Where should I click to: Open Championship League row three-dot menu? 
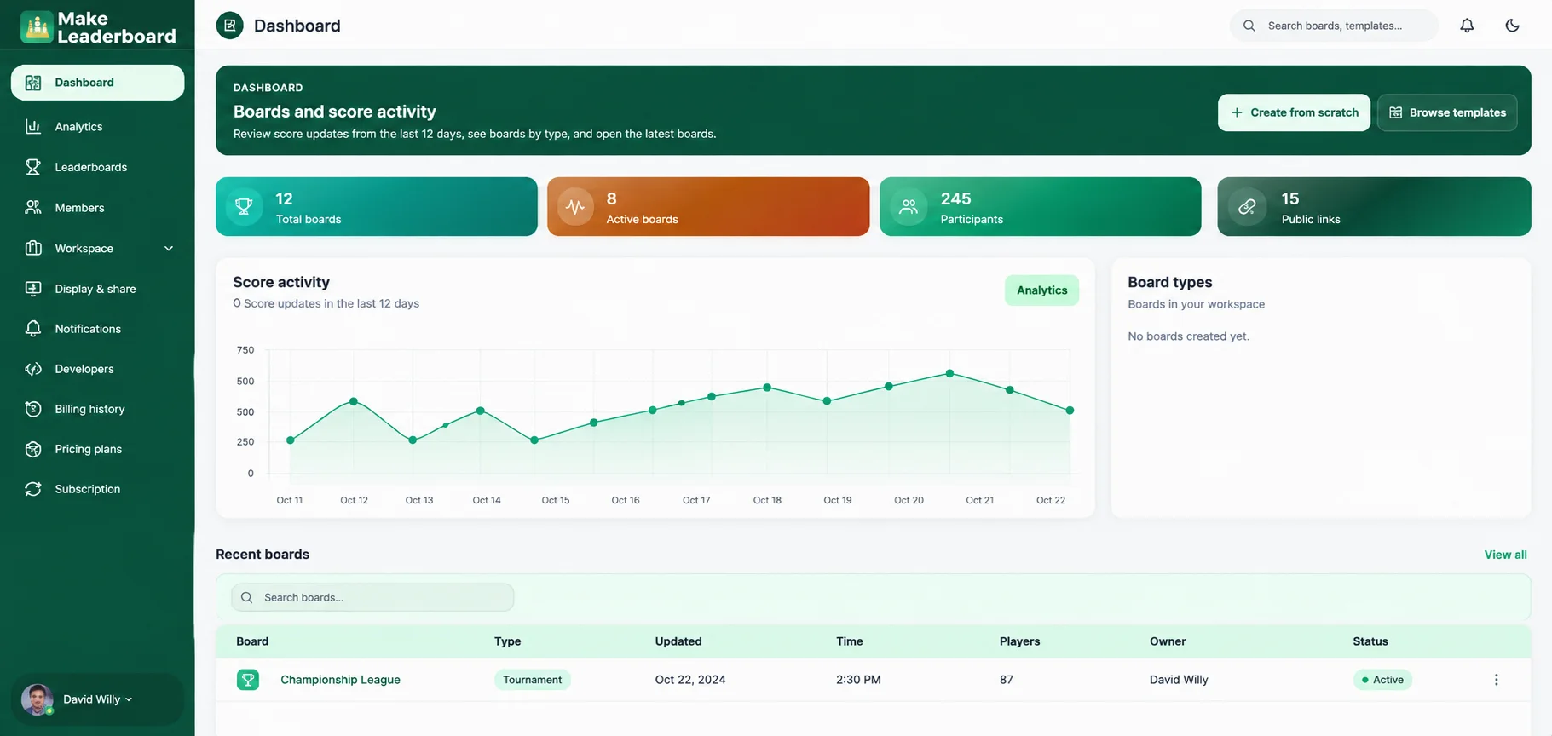point(1496,680)
